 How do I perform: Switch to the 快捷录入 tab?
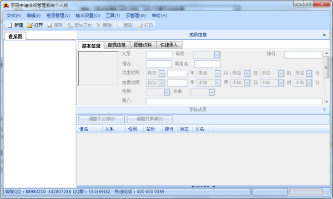(x=169, y=45)
